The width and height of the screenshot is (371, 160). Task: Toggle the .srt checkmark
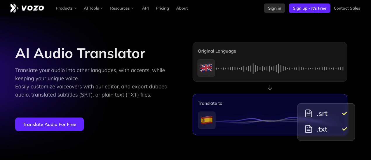click(x=344, y=113)
